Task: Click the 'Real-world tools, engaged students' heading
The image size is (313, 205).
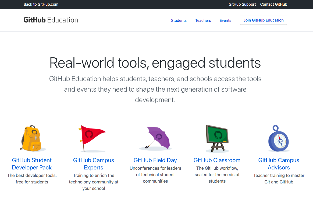Action: pyautogui.click(x=155, y=63)
